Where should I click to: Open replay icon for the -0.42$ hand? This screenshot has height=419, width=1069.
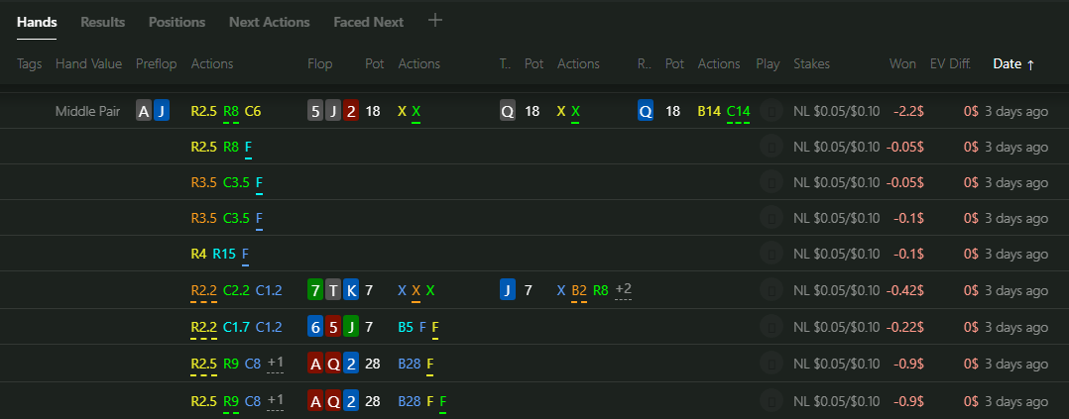point(772,291)
